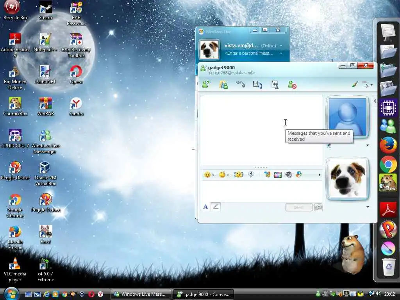Open the video and music activities icon
The height and width of the screenshot is (300, 400).
point(257,84)
